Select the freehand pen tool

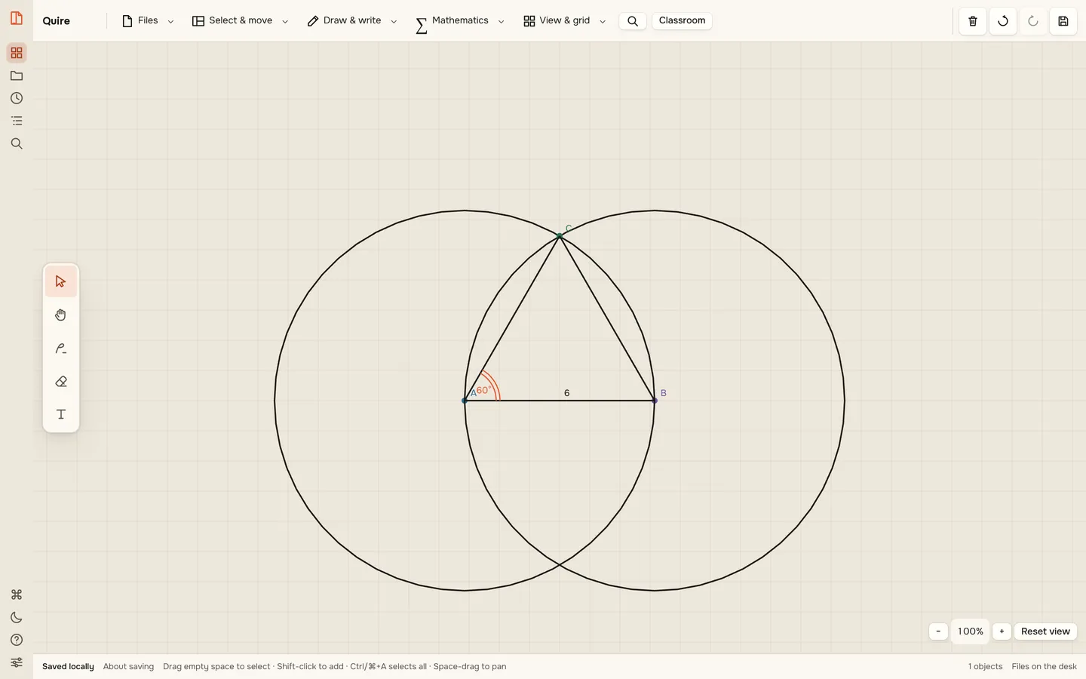61,348
